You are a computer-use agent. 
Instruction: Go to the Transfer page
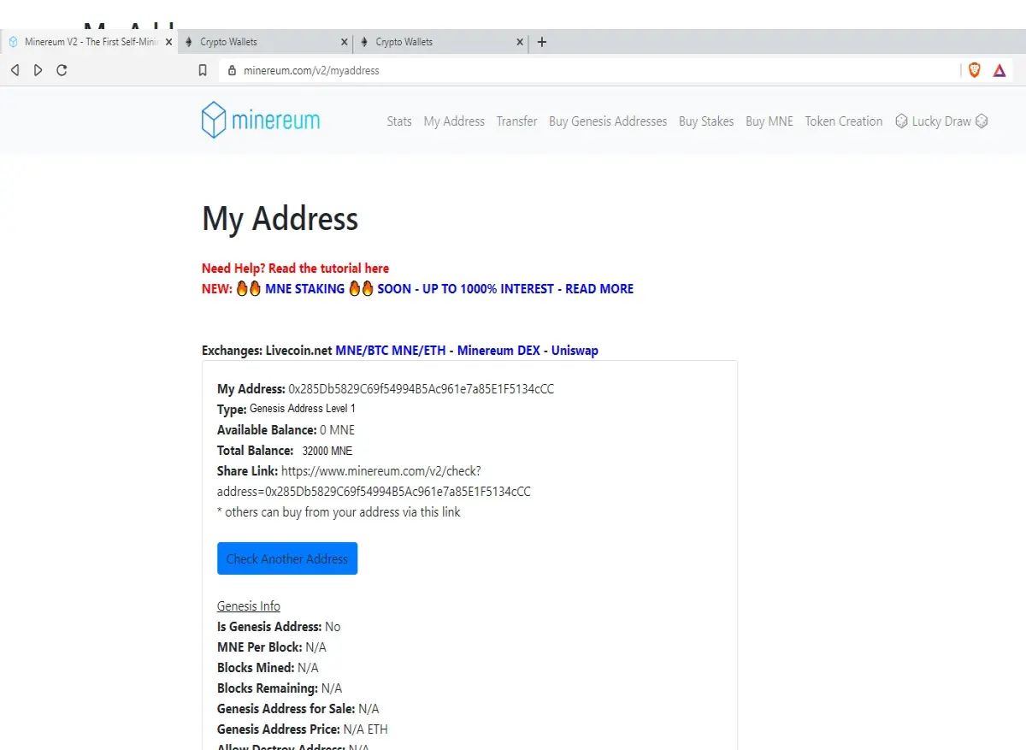[x=516, y=121]
